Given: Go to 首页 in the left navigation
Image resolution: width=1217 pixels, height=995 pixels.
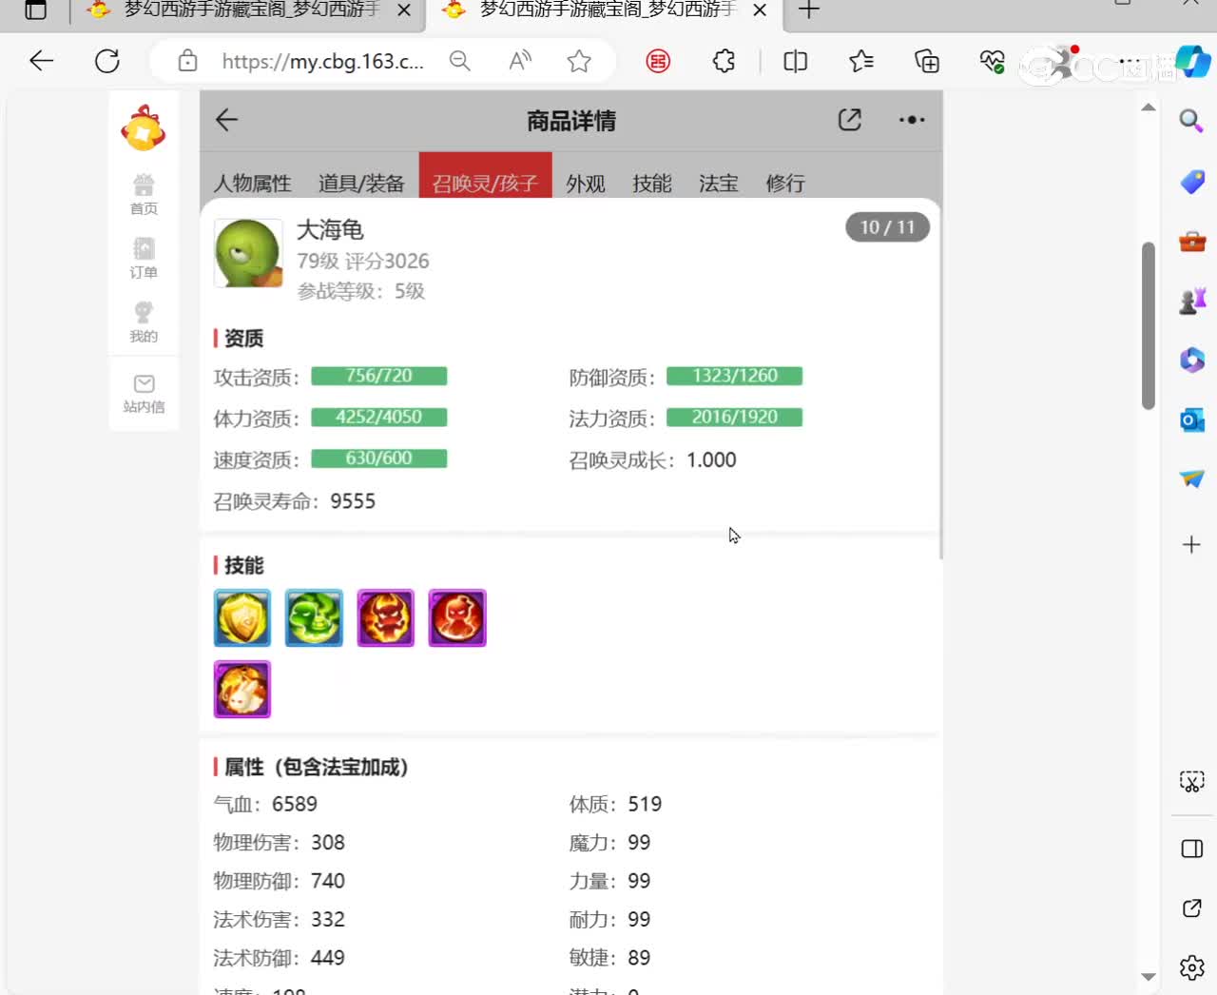Looking at the screenshot, I should pos(144,194).
